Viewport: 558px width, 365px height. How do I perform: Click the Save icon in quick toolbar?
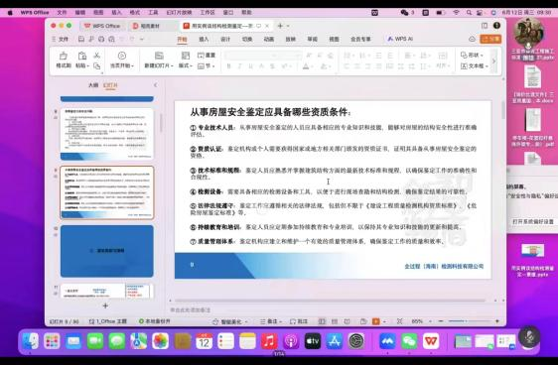click(x=81, y=39)
